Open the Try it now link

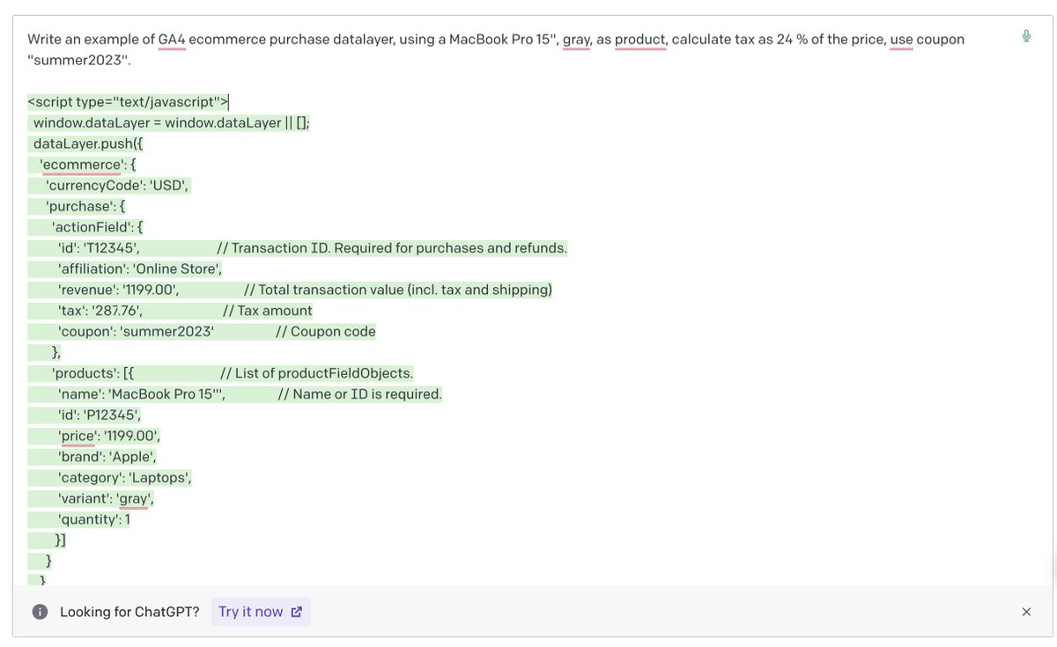261,612
